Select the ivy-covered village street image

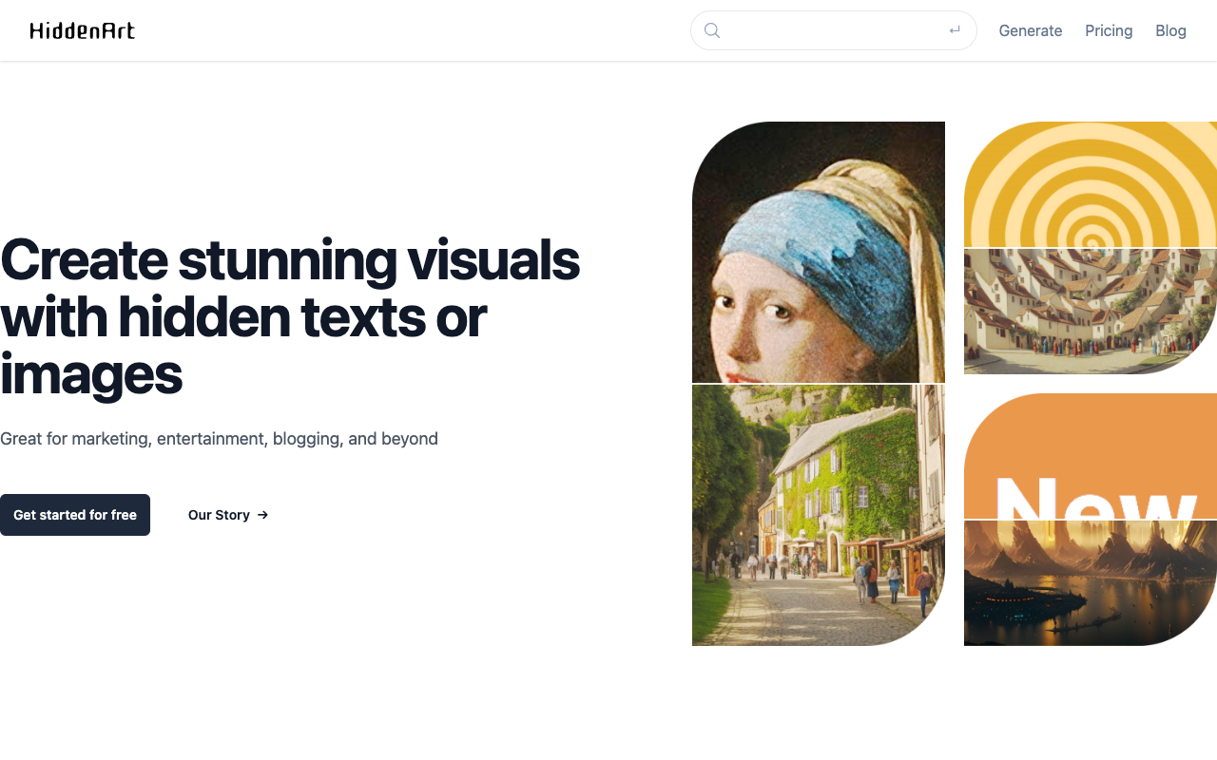pyautogui.click(x=819, y=516)
